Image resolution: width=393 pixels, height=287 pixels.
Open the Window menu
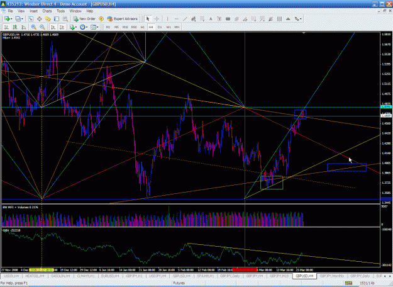(75, 11)
